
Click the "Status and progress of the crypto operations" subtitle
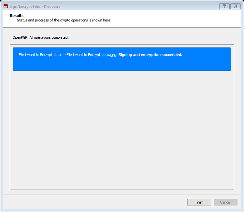(64, 20)
